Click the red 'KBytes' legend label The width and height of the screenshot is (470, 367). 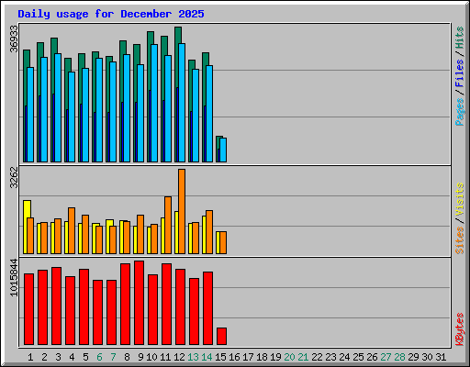(460, 329)
